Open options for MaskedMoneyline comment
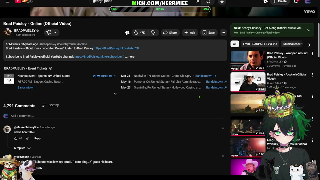 tap(223, 127)
